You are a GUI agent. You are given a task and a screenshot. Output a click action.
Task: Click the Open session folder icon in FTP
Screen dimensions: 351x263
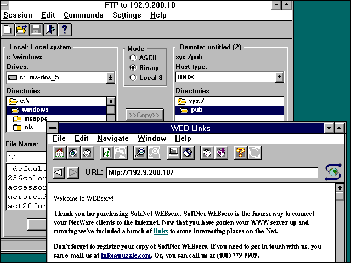(22, 30)
